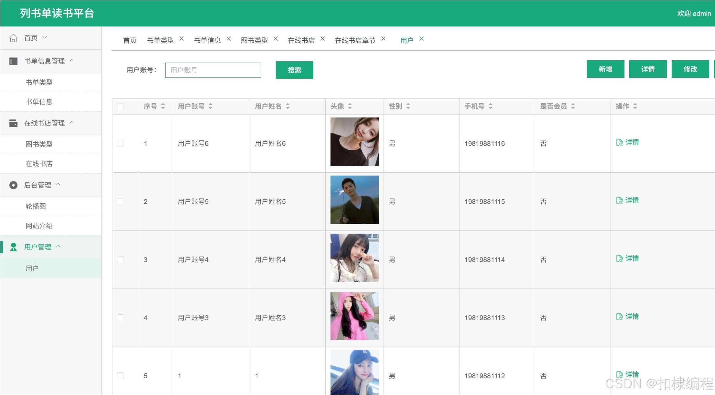The width and height of the screenshot is (715, 395).
Task: Click the home icon in the sidebar
Action: [x=13, y=38]
